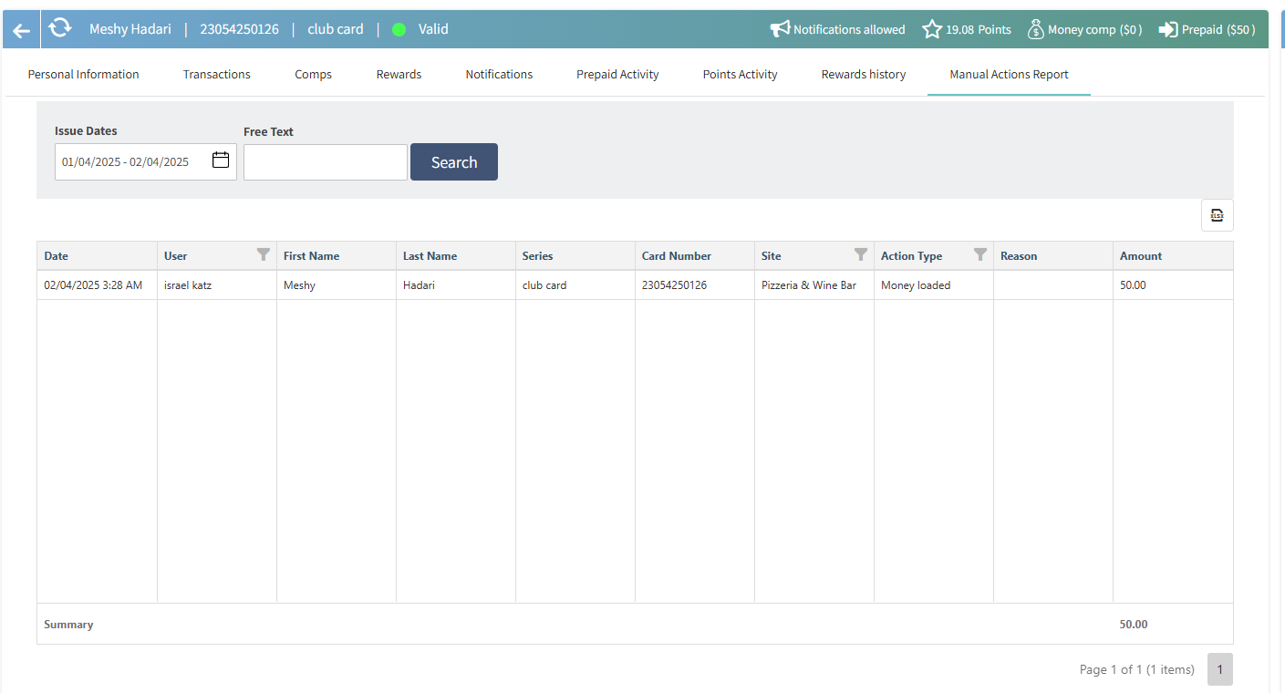Go to the Prepaid Activity tab

(617, 74)
